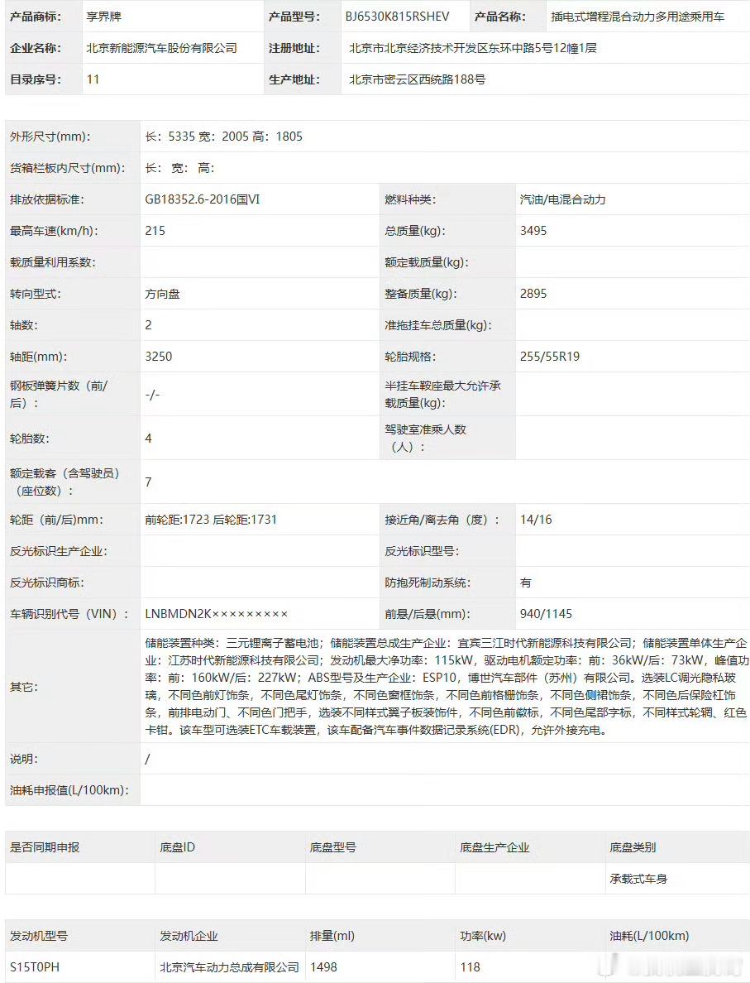Click dimensions value 长:5335 宽:2005 高:1805
The height and width of the screenshot is (983, 750).
click(x=224, y=137)
